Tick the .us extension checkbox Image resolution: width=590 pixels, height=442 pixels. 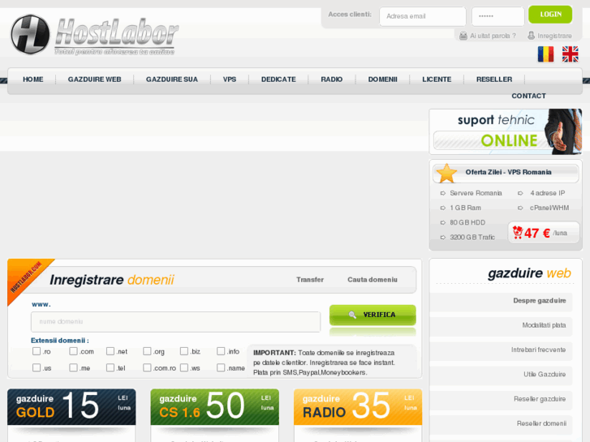[37, 367]
